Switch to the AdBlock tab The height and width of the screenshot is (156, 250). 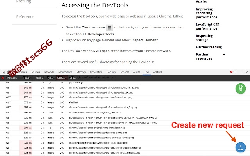click(158, 72)
